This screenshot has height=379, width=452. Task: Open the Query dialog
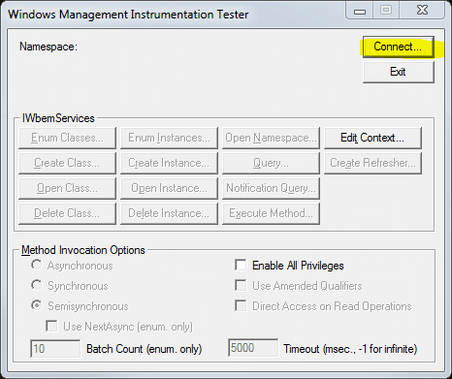tap(271, 163)
